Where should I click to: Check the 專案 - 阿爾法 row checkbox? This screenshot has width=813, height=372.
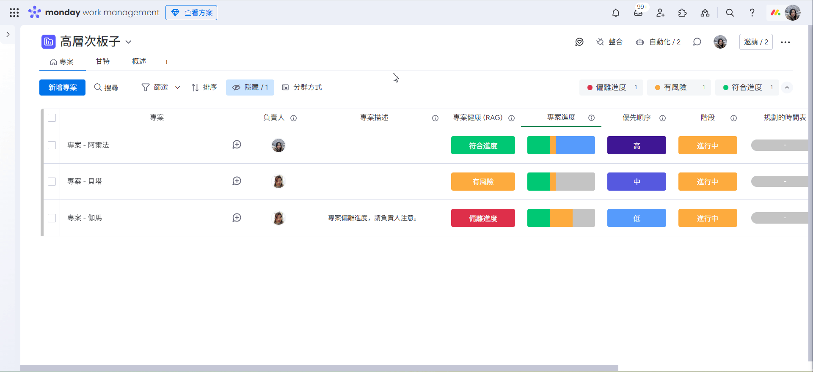click(x=52, y=145)
